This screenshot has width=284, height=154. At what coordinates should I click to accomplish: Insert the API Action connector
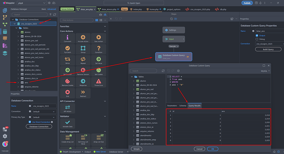click(x=68, y=108)
